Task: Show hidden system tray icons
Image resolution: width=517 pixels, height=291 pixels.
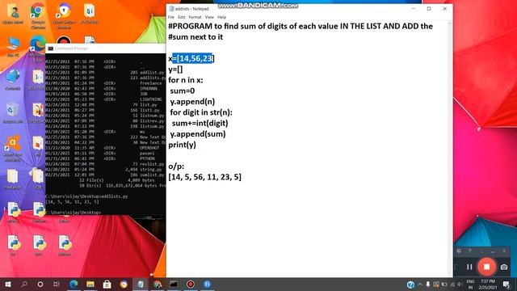Action: (x=420, y=285)
